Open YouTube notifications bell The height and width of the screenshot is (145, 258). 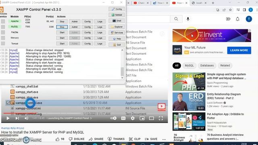click(x=237, y=19)
